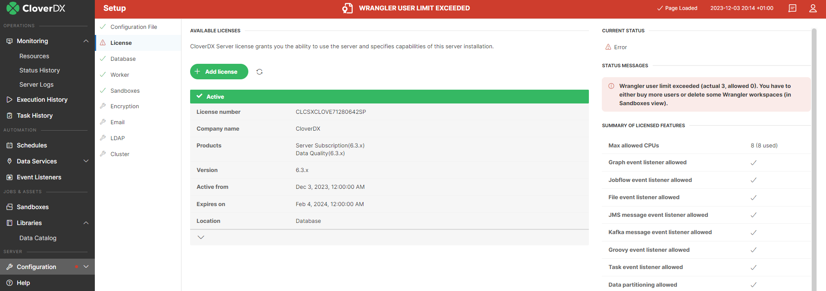This screenshot has width=826, height=291.
Task: Click the CloverDX logo
Action: [36, 8]
